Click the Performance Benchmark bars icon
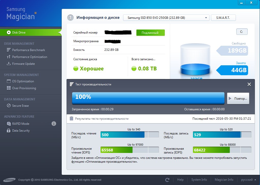Image resolution: width=260 pixels, height=185 pixels. 9,50
